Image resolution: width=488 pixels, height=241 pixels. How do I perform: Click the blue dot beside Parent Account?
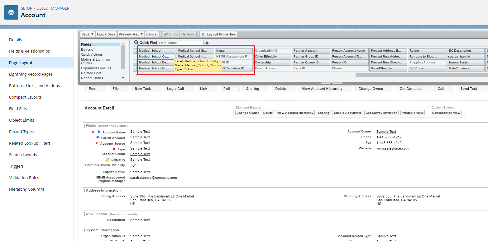click(x=98, y=137)
